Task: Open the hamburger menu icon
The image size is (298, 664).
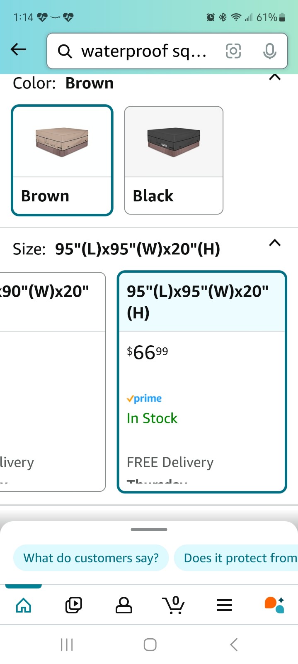Action: click(x=224, y=605)
